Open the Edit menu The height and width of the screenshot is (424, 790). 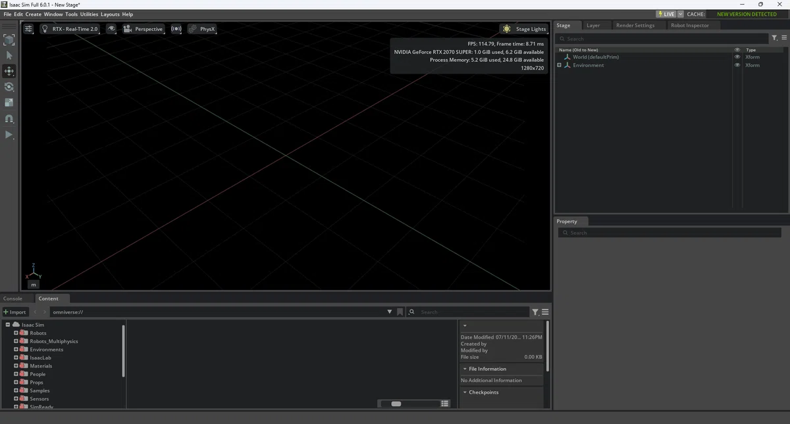point(18,14)
